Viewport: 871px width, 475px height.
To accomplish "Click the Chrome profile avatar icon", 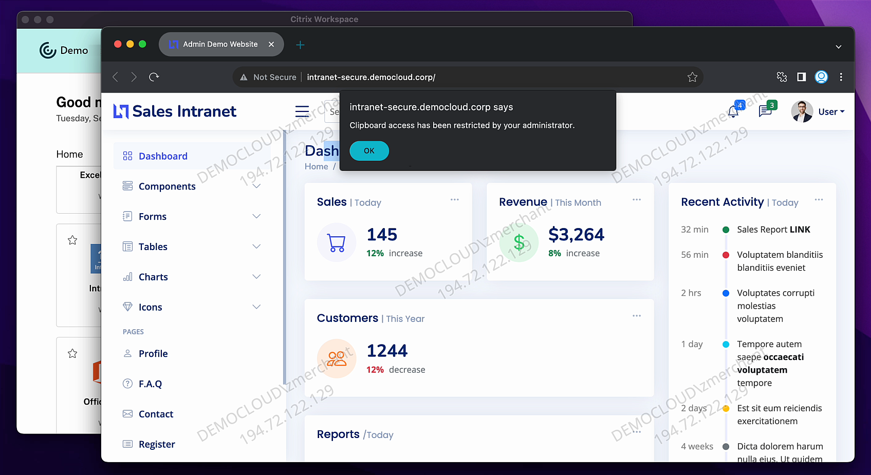I will [x=821, y=77].
